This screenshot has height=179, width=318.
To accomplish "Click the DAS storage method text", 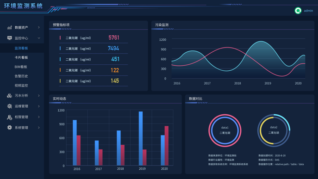I will [277, 160].
